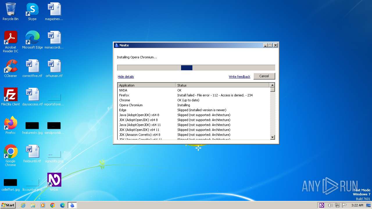Click the network tray icon
The height and width of the screenshot is (209, 372).
pyautogui.click(x=337, y=205)
